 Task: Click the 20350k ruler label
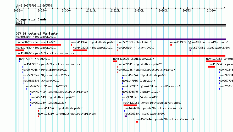click(x=187, y=10)
